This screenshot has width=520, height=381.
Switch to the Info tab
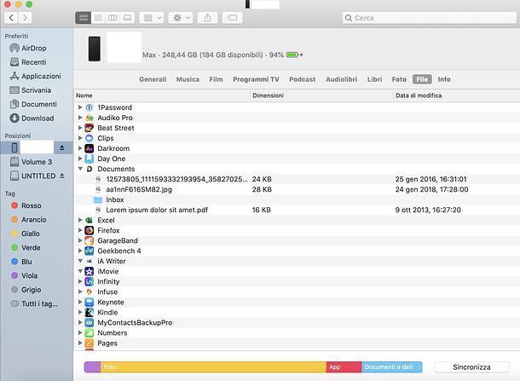tap(444, 79)
